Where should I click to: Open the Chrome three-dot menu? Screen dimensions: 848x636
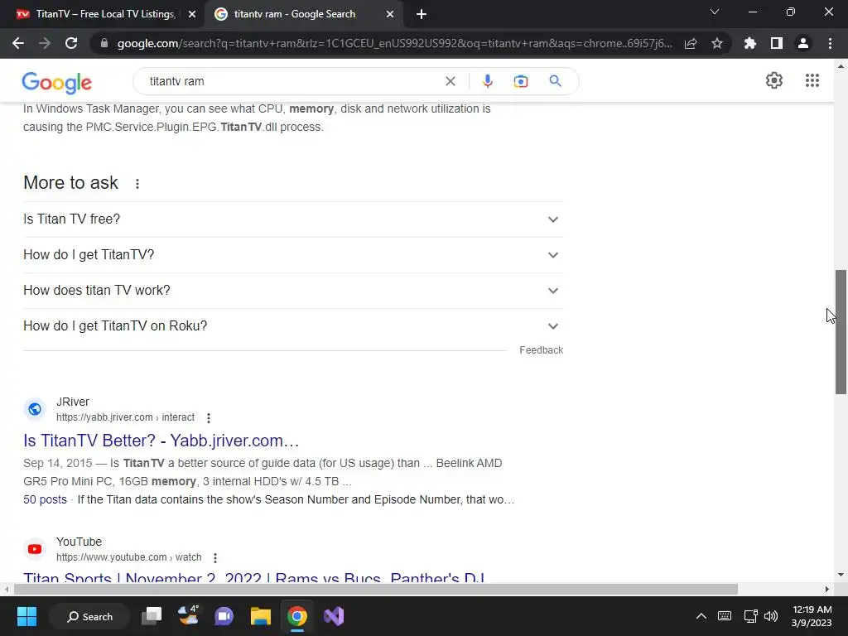[x=830, y=43]
